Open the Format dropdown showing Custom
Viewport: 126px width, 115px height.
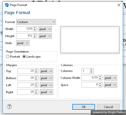click(x=36, y=22)
